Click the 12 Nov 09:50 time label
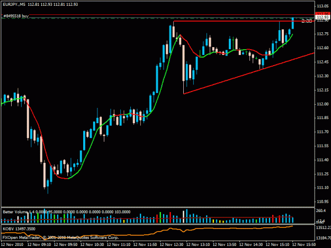331x248 pixels. click(x=66, y=245)
